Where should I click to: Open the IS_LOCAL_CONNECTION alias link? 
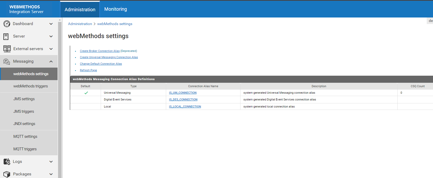point(185,107)
